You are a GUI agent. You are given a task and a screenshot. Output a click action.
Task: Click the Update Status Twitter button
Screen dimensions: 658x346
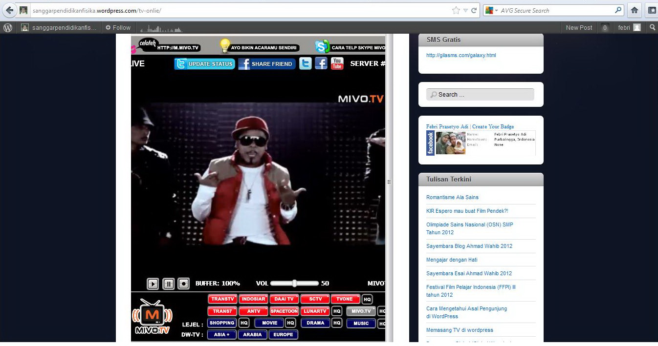205,64
